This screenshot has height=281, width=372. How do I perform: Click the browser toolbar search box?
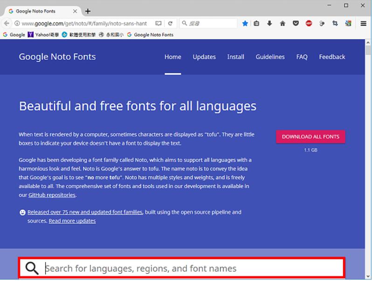(x=208, y=23)
